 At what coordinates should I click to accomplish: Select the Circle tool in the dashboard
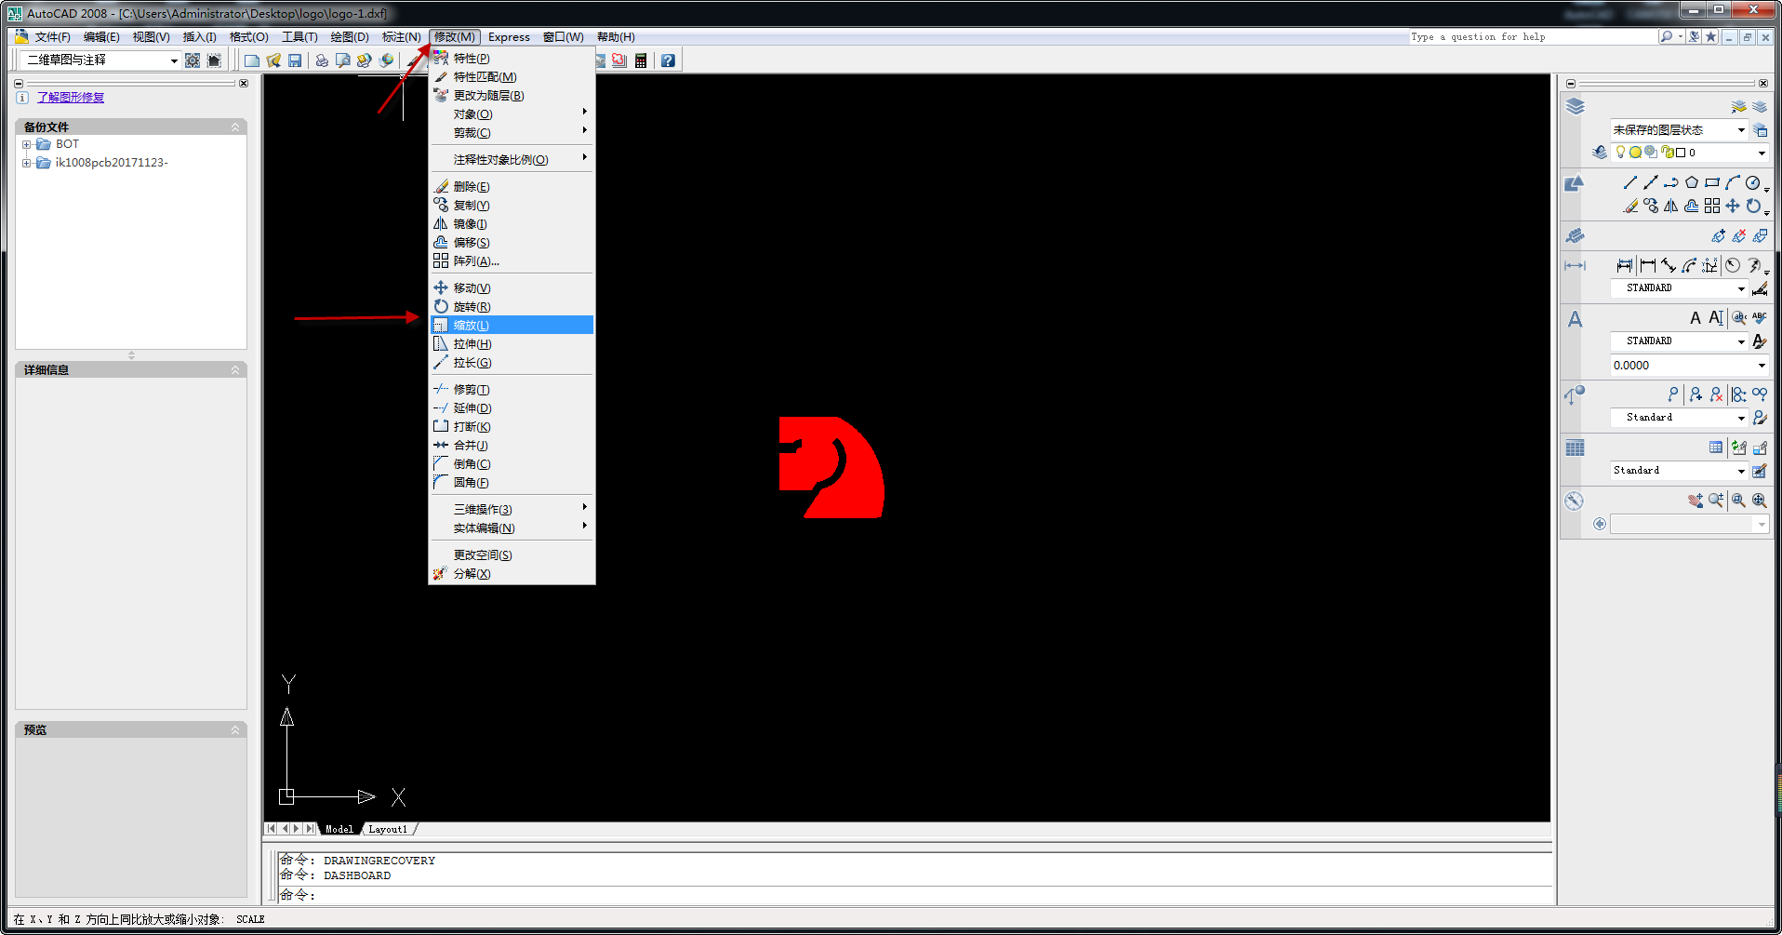1753,182
